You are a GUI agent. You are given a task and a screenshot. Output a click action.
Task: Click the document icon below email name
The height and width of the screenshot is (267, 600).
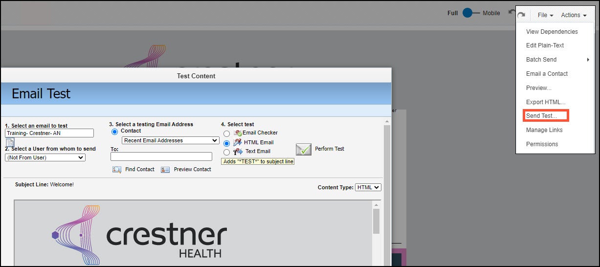click(x=10, y=142)
